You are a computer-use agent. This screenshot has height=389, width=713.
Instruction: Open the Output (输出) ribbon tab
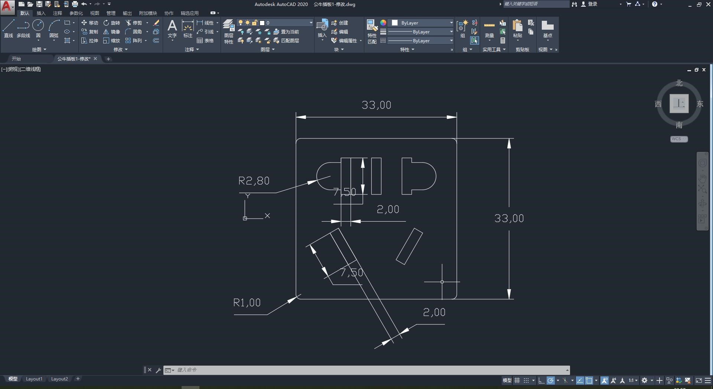tap(127, 13)
